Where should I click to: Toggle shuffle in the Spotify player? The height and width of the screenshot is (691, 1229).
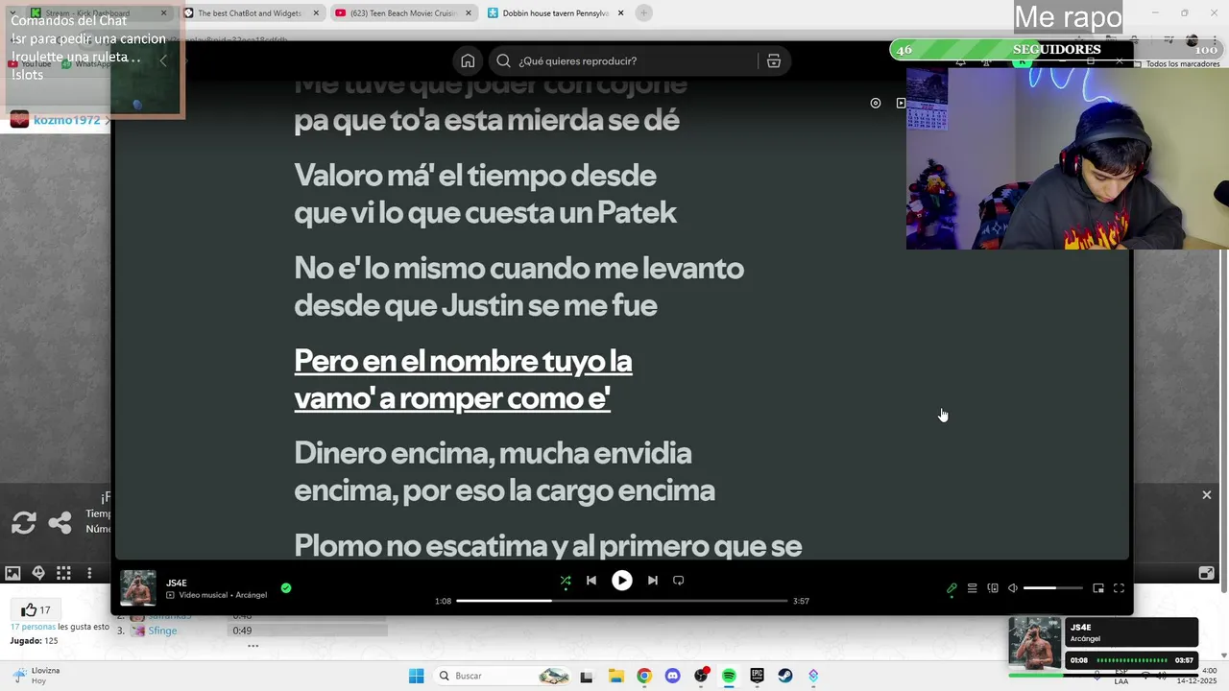pos(566,581)
